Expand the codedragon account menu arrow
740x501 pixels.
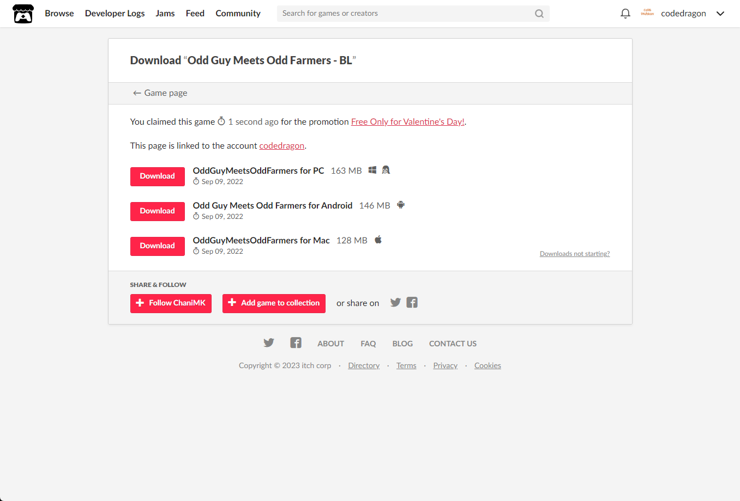click(x=720, y=14)
